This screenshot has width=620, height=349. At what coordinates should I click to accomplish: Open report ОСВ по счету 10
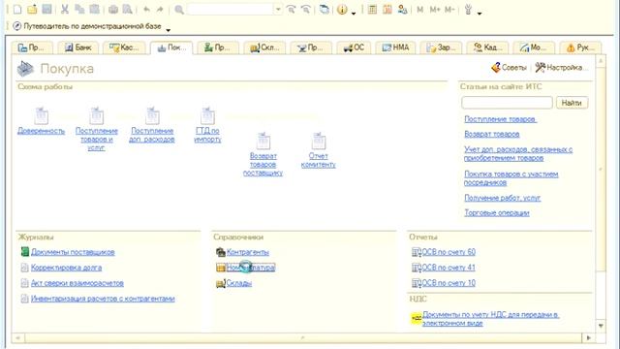pyautogui.click(x=449, y=283)
